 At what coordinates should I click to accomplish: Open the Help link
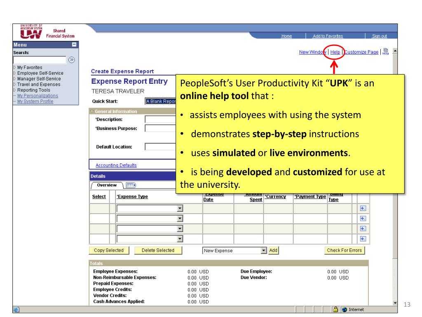[335, 52]
